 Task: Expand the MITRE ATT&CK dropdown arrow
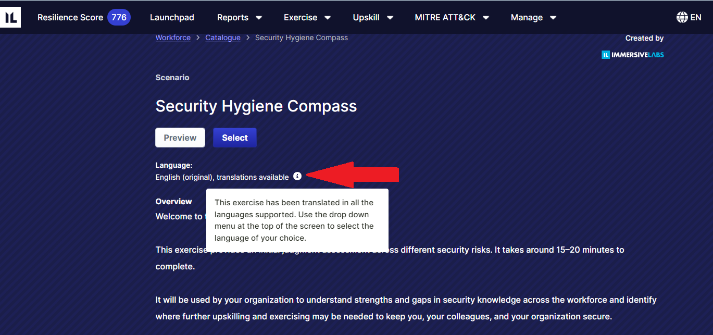(x=486, y=18)
